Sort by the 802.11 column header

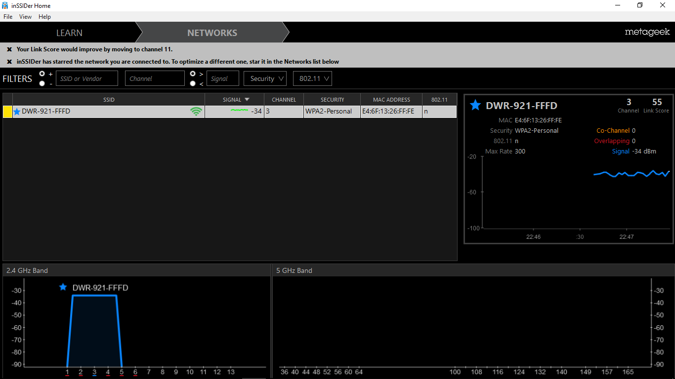pos(439,100)
